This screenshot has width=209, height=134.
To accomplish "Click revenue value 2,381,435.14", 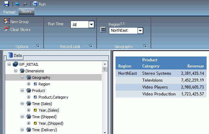I will (192, 73).
